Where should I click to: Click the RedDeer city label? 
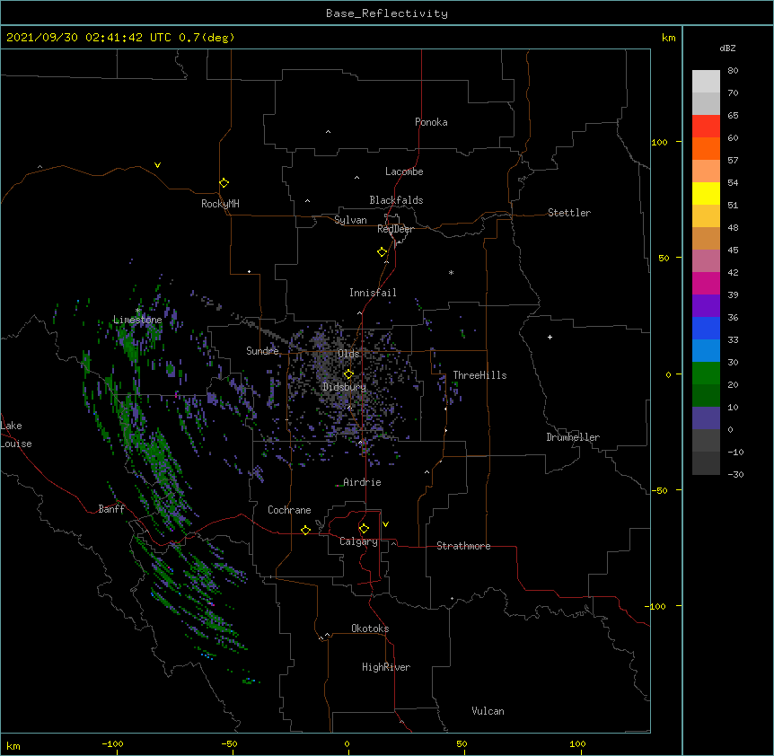tap(395, 229)
